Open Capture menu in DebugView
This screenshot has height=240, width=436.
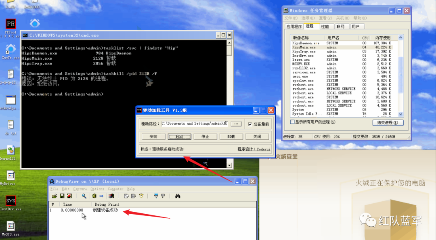(x=80, y=189)
